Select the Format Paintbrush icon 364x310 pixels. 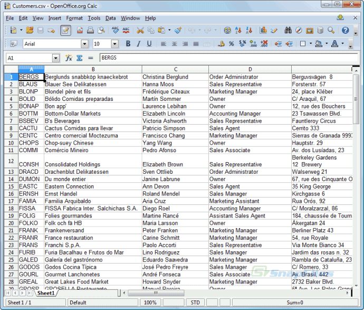pos(178,30)
